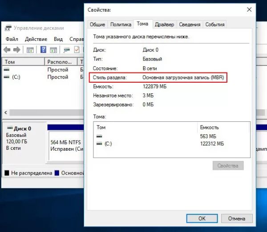
Task: Open the Драйвер tab
Action: [x=165, y=24]
